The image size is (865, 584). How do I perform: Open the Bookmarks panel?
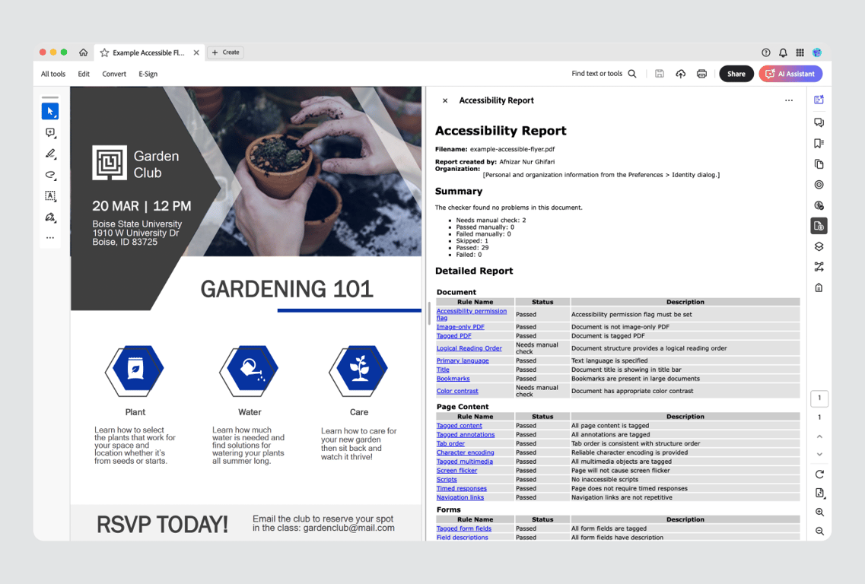(819, 143)
